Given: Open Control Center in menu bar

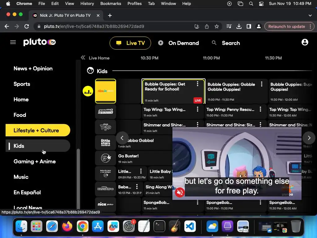Looking at the screenshot, I should pos(261,3).
